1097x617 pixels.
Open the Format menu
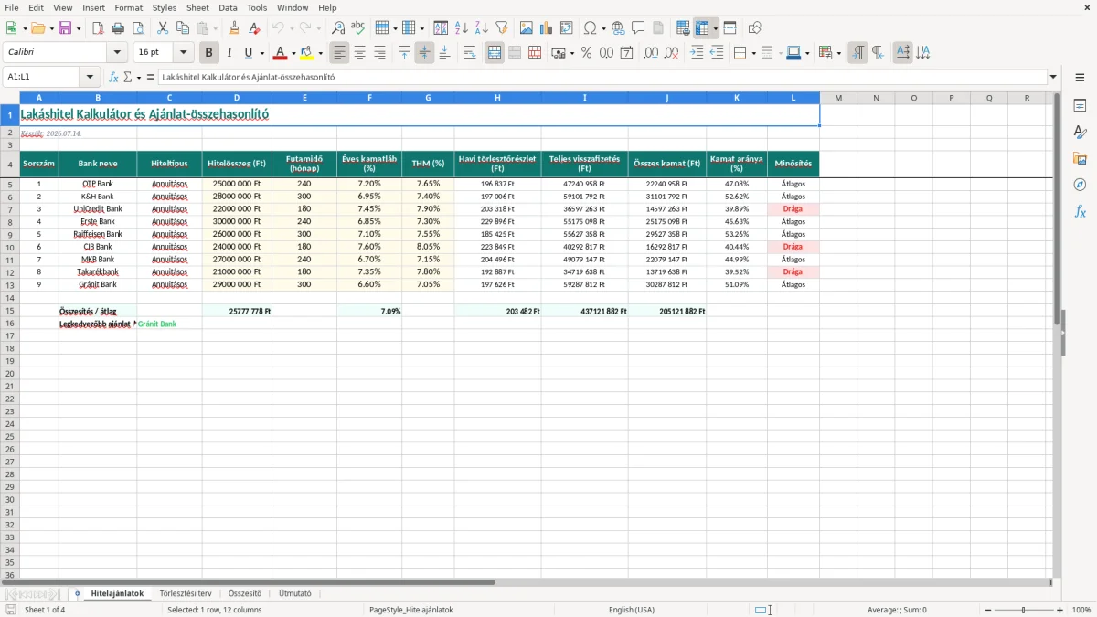128,7
